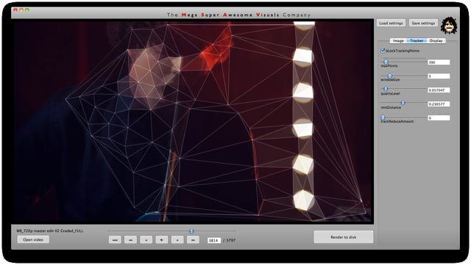Jump back with the triple-arrow rewind button
This screenshot has height=265, width=471.
(115, 240)
